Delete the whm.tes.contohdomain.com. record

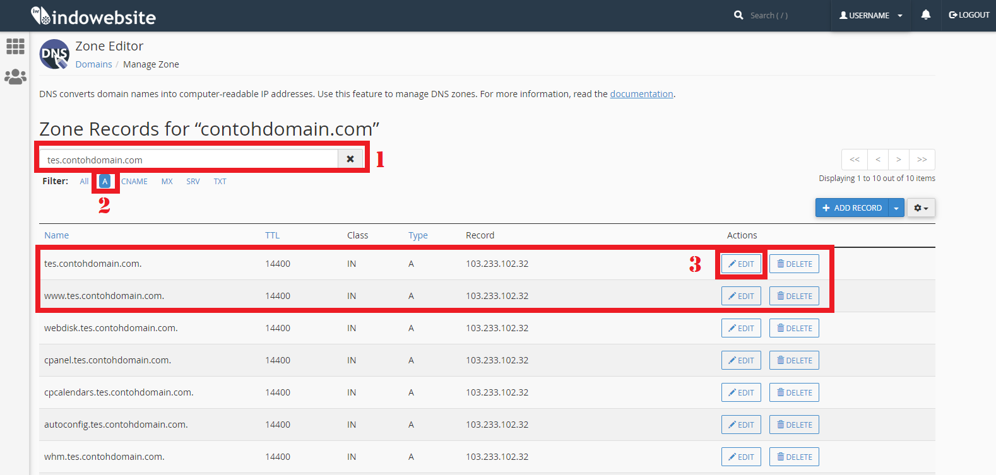(794, 457)
